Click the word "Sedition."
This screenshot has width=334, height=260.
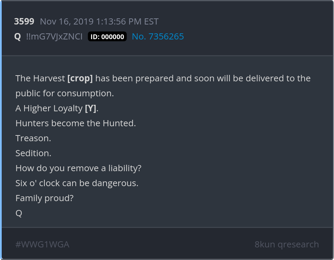(x=33, y=153)
